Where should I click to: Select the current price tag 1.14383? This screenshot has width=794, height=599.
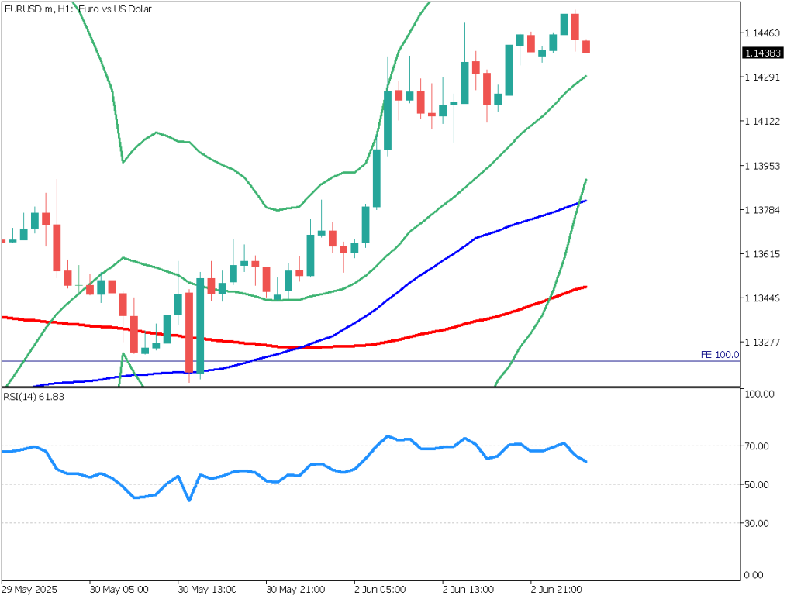point(761,53)
